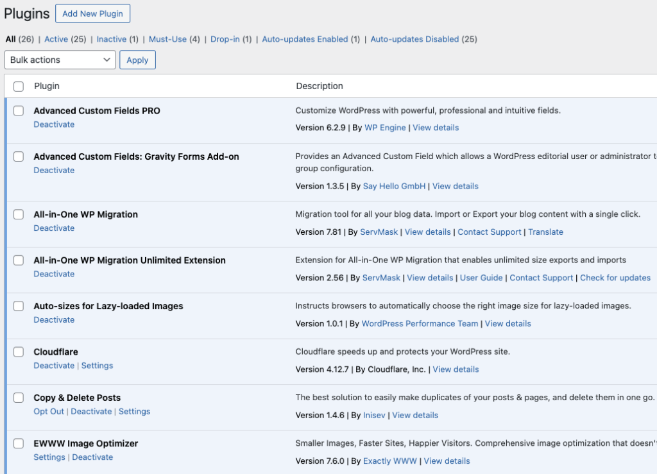Click Add New Plugin
Screen dimensions: 657x474
tap(92, 13)
